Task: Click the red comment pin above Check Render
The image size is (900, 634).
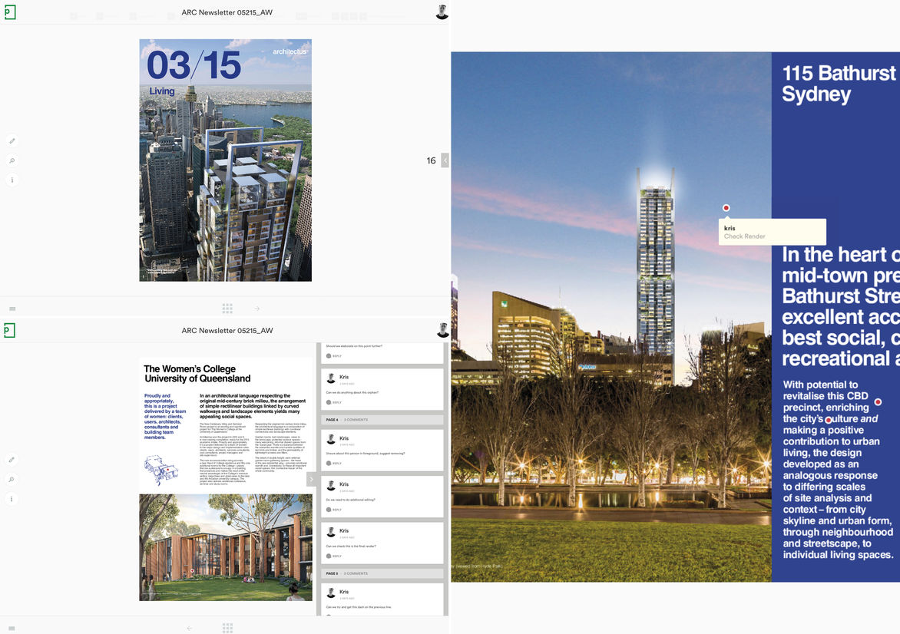Action: pyautogui.click(x=726, y=208)
